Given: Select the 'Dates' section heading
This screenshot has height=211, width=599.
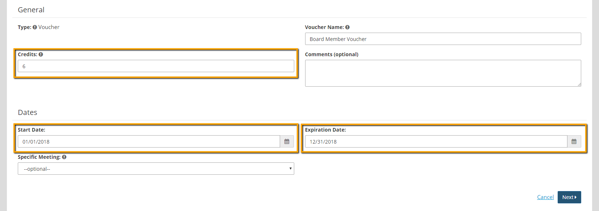Looking at the screenshot, I should click(x=28, y=112).
